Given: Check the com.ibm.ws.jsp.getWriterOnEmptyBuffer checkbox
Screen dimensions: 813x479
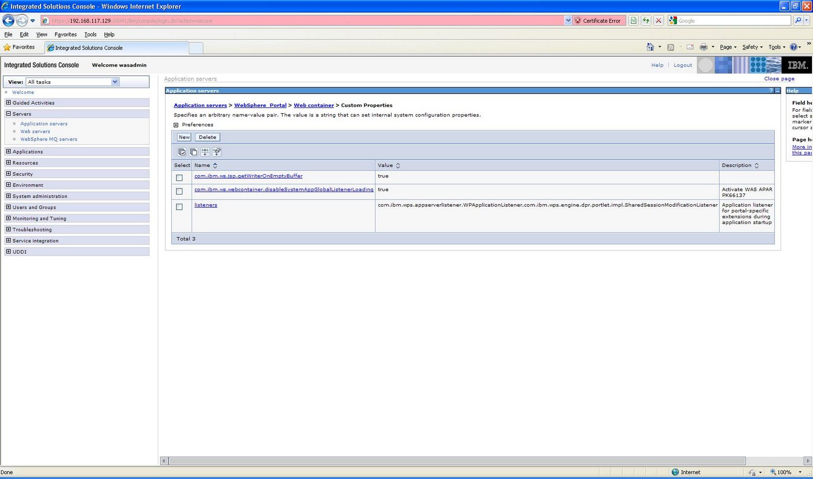Looking at the screenshot, I should click(x=179, y=178).
